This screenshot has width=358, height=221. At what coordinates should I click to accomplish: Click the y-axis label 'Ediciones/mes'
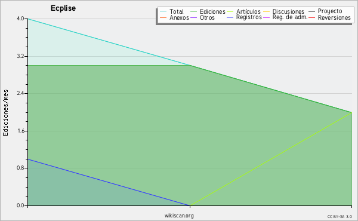point(5,113)
